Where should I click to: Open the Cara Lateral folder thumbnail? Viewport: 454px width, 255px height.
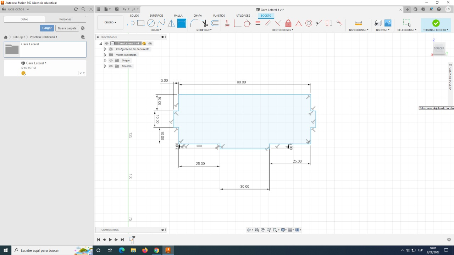tap(12, 49)
